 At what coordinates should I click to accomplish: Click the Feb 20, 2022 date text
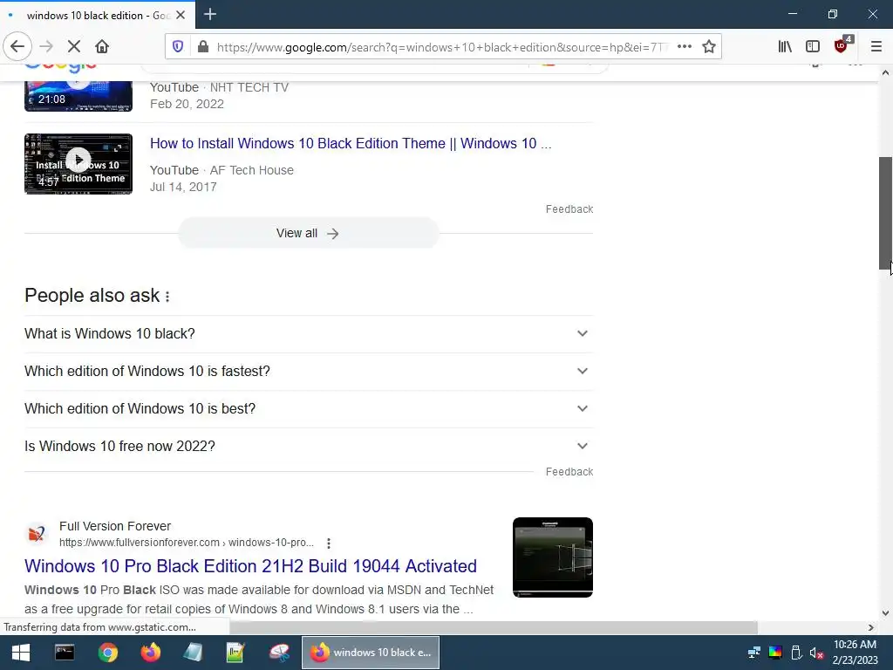pyautogui.click(x=187, y=104)
